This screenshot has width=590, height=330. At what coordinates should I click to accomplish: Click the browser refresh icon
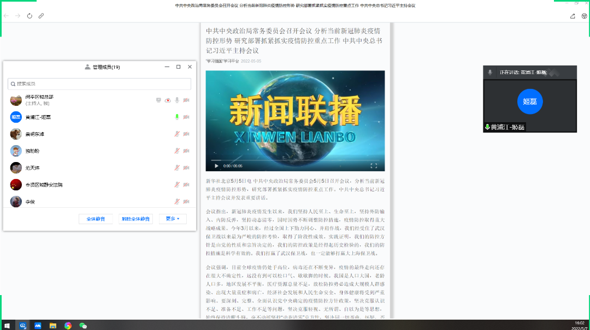click(29, 16)
